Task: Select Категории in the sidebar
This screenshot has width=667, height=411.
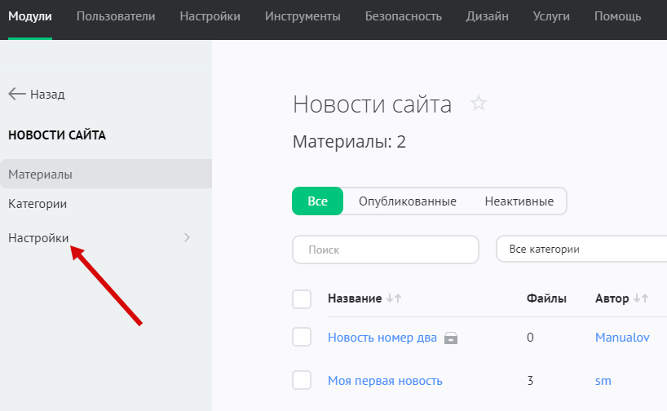Action: tap(38, 204)
